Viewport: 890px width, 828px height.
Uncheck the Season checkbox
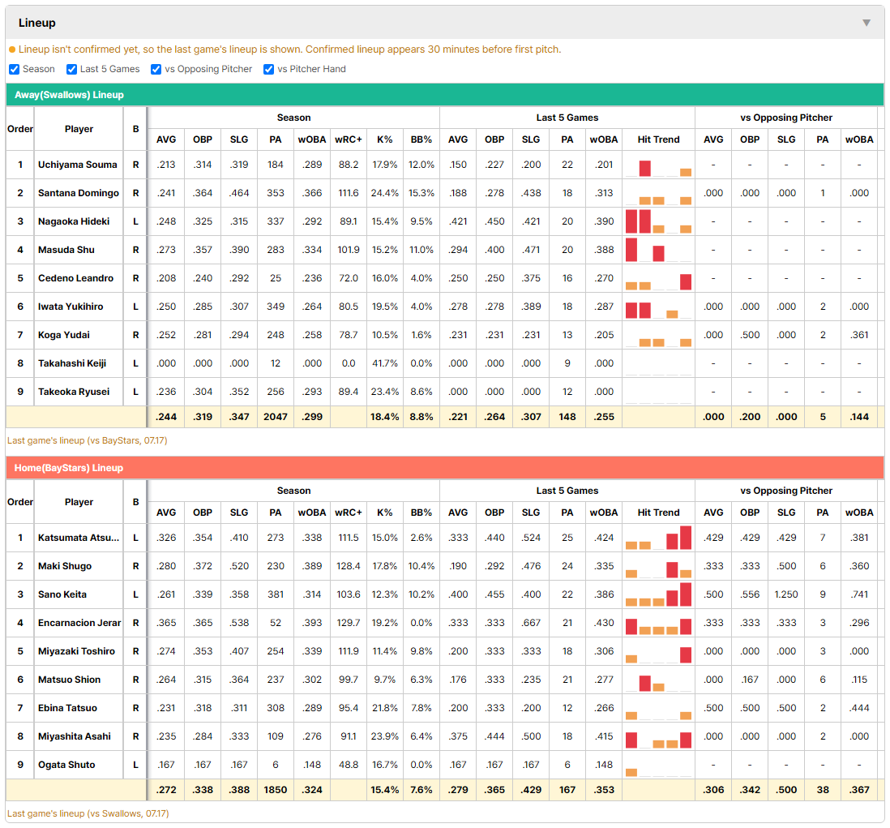coord(15,69)
